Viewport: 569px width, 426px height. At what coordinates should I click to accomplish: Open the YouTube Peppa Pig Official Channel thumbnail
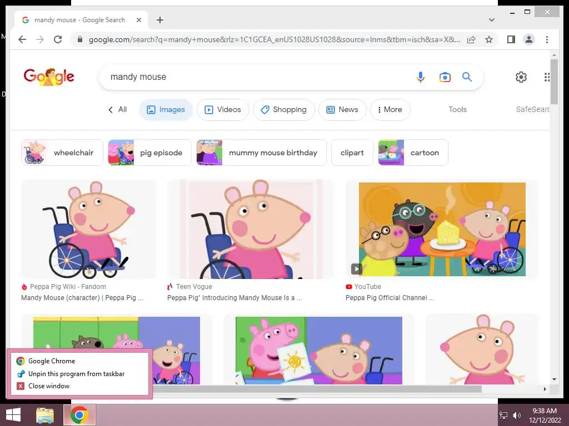tap(442, 229)
